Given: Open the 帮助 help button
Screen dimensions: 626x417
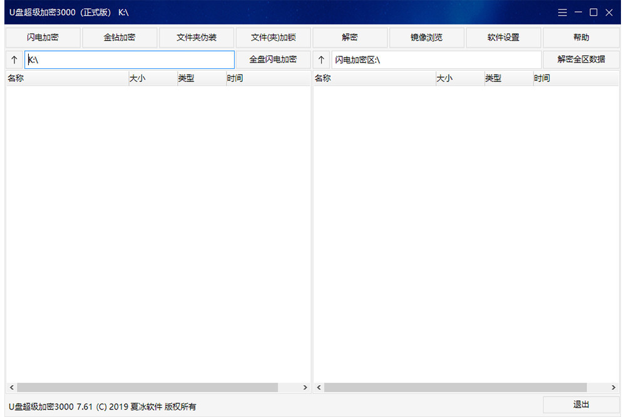Looking at the screenshot, I should click(581, 38).
